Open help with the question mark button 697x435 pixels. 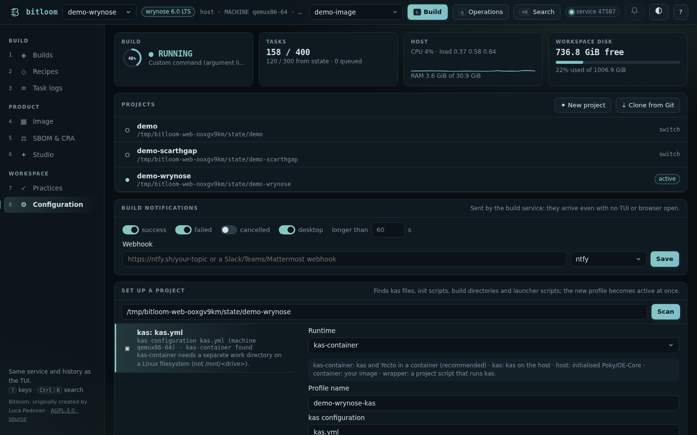(x=681, y=12)
